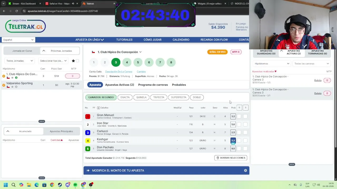Select the Exacta bet type

click(125, 97)
